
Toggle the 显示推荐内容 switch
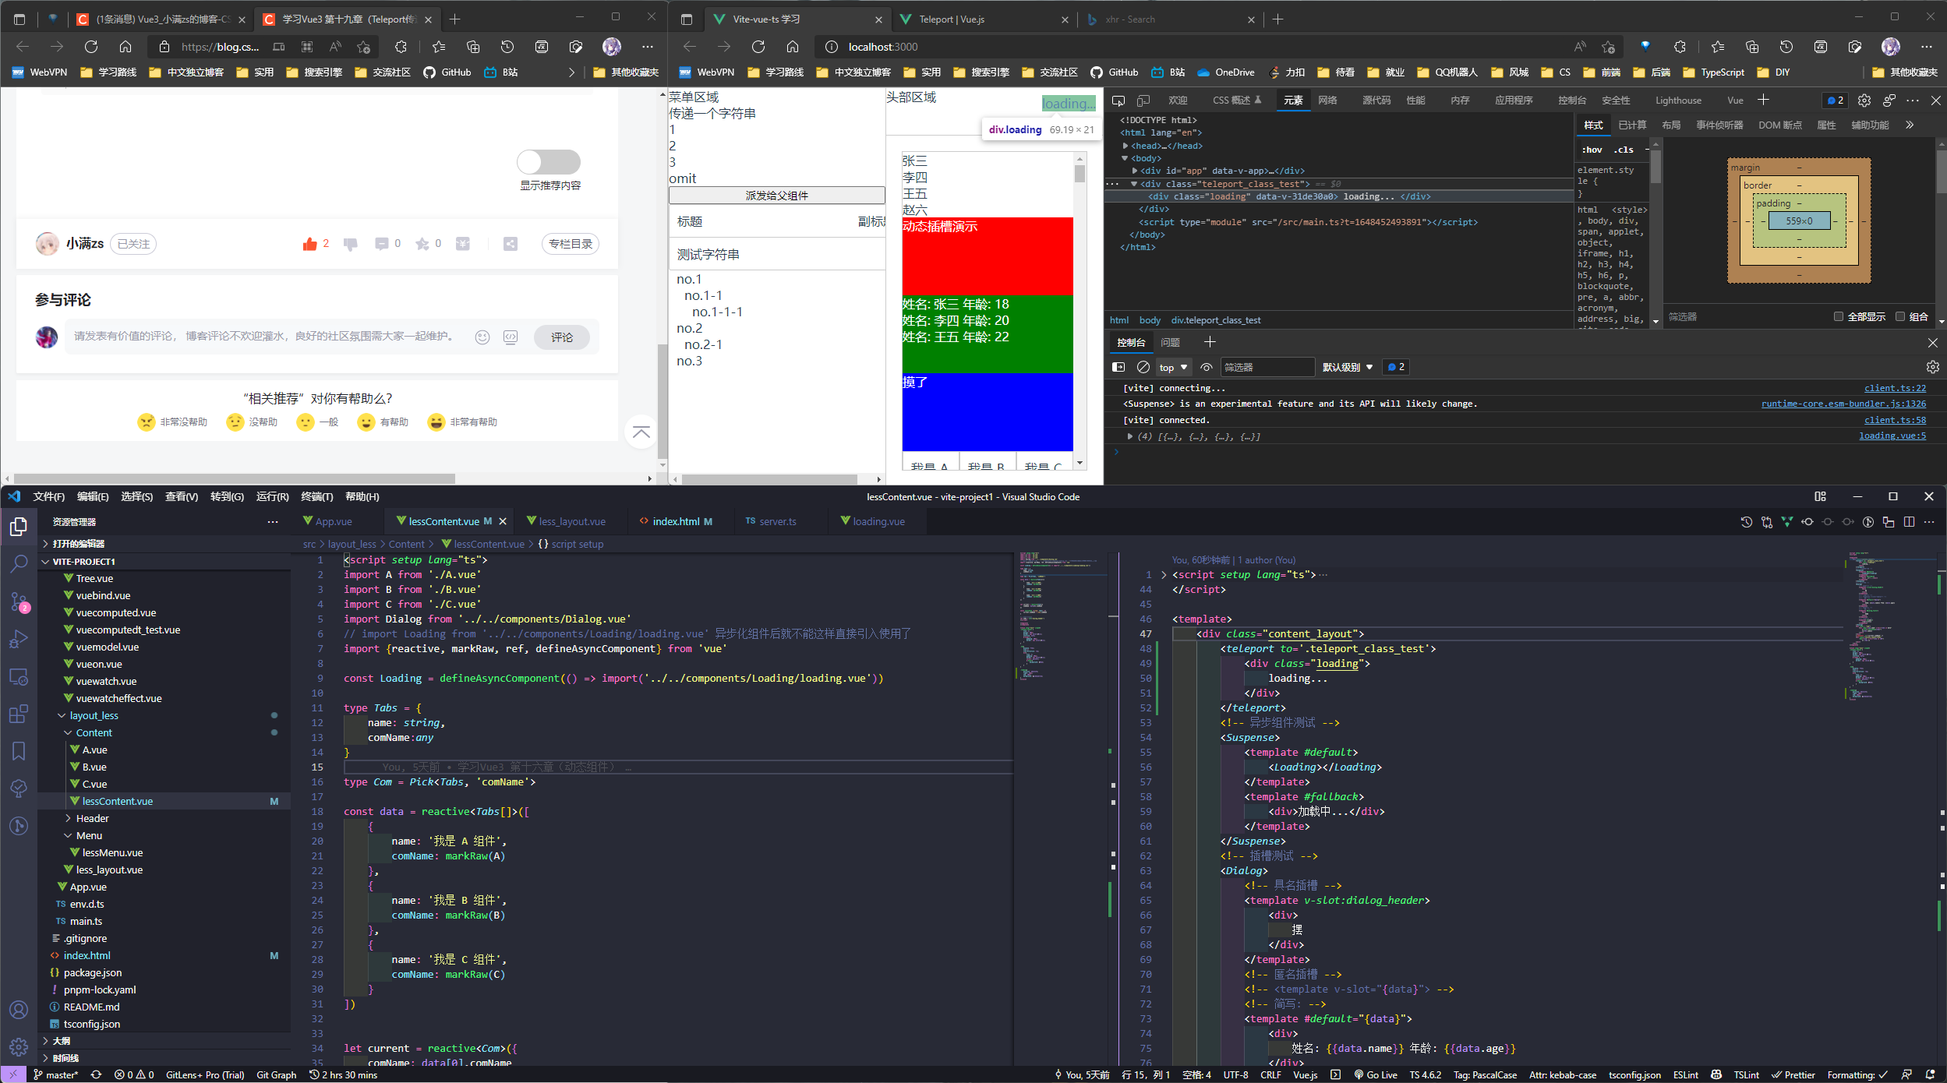click(x=549, y=162)
